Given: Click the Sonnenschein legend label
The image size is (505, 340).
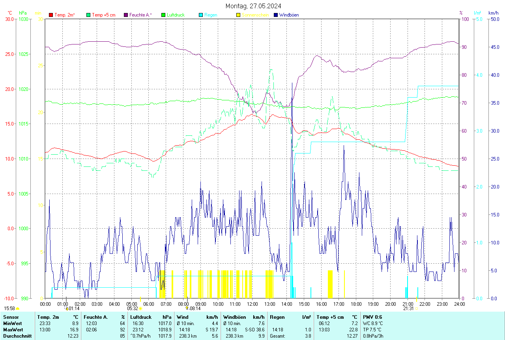Looking at the screenshot, I should click(x=255, y=15).
